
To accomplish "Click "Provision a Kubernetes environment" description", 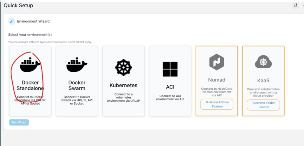I will coord(263,92).
